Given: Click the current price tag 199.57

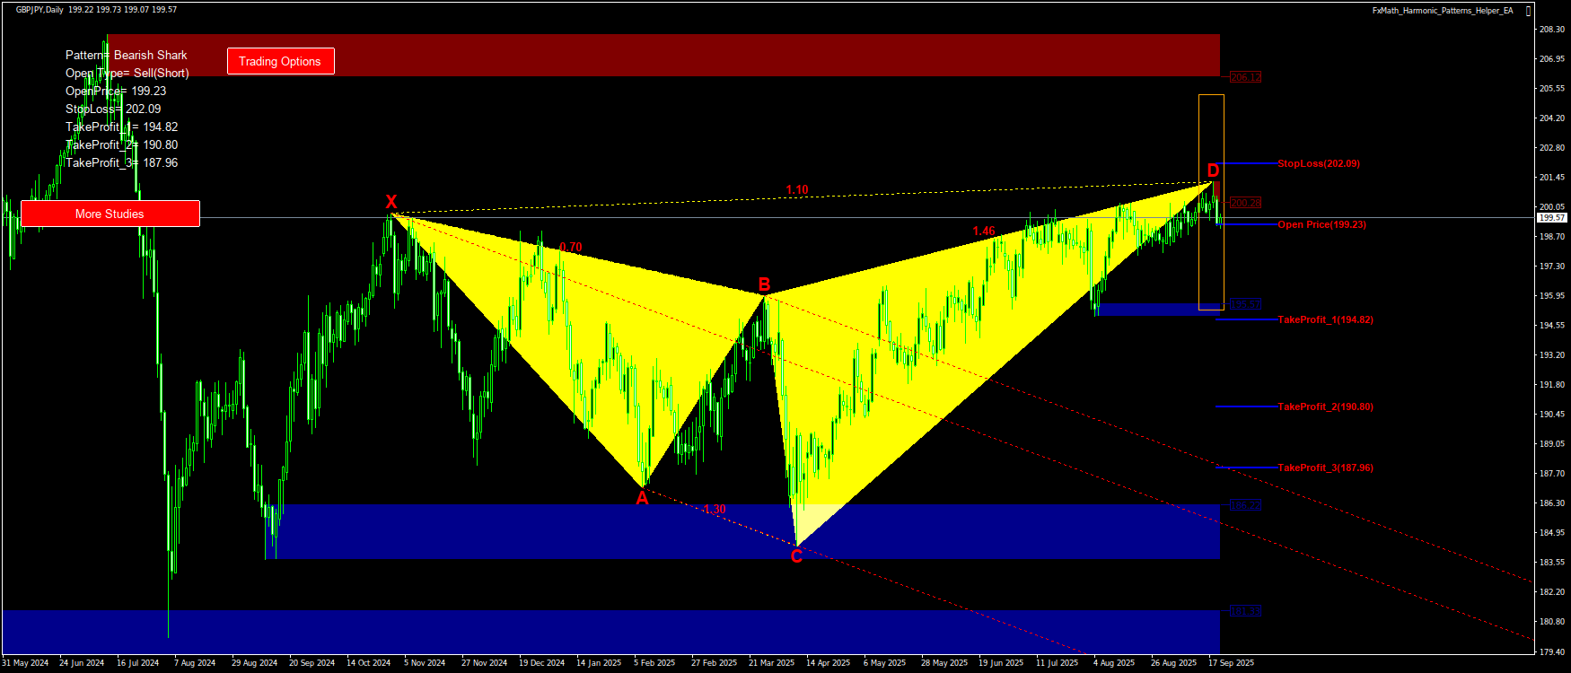Looking at the screenshot, I should pyautogui.click(x=1551, y=218).
